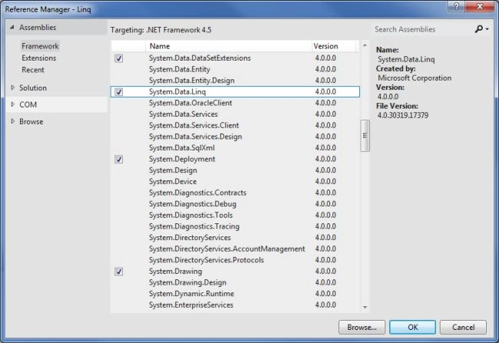Confirm with the OK button
Screen dimensions: 499x343
tap(412, 327)
